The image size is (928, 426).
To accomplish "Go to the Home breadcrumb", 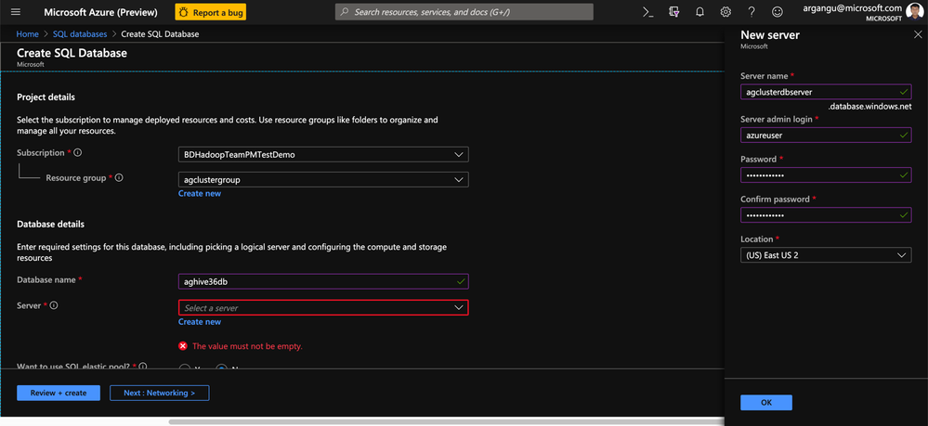I will (x=27, y=34).
